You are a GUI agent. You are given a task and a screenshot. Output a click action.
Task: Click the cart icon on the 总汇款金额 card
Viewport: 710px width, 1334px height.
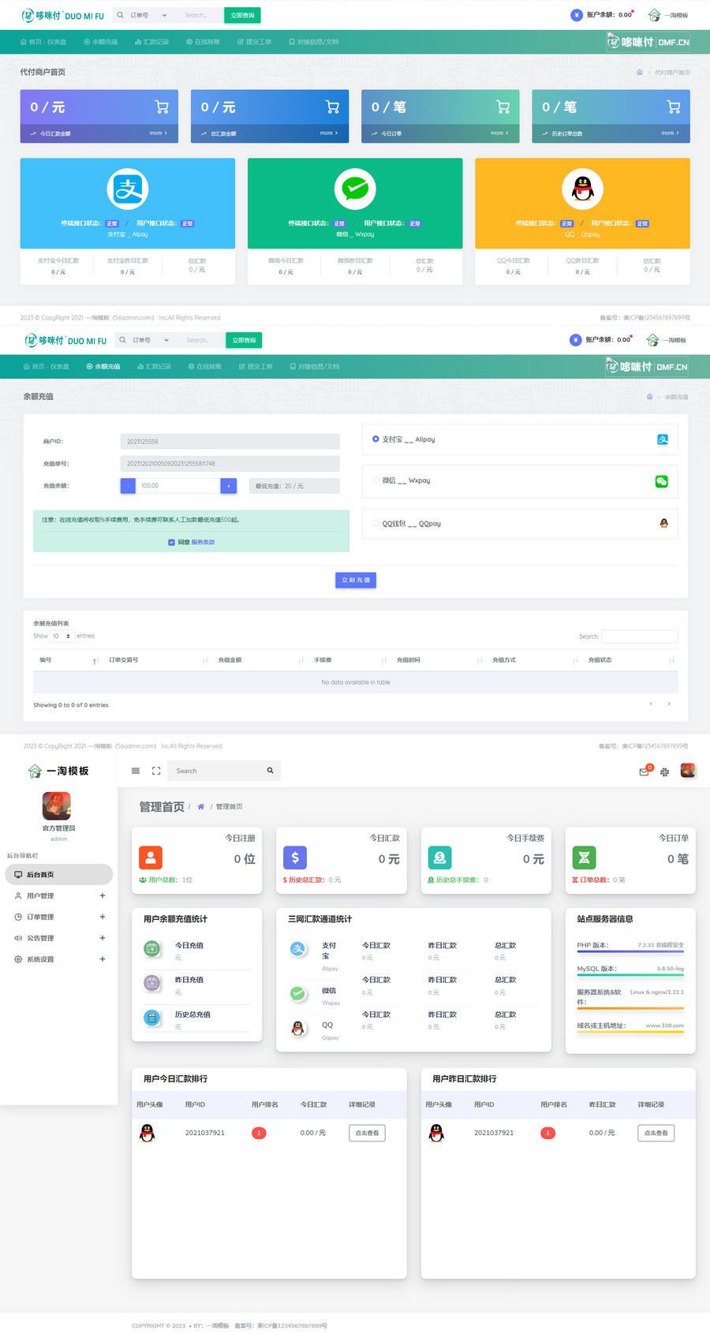pos(332,107)
